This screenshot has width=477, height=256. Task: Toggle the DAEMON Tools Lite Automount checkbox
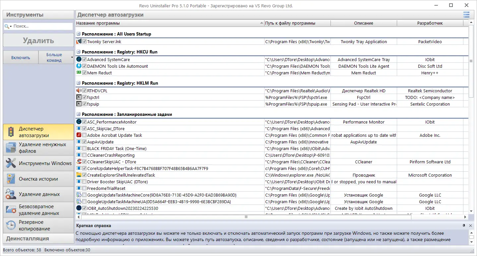pyautogui.click(x=85, y=66)
